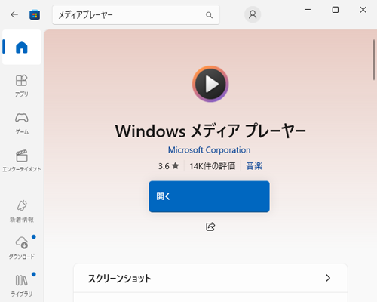Image resolution: width=377 pixels, height=302 pixels.
Task: Open the アプリ section in the sidebar
Action: 22,86
